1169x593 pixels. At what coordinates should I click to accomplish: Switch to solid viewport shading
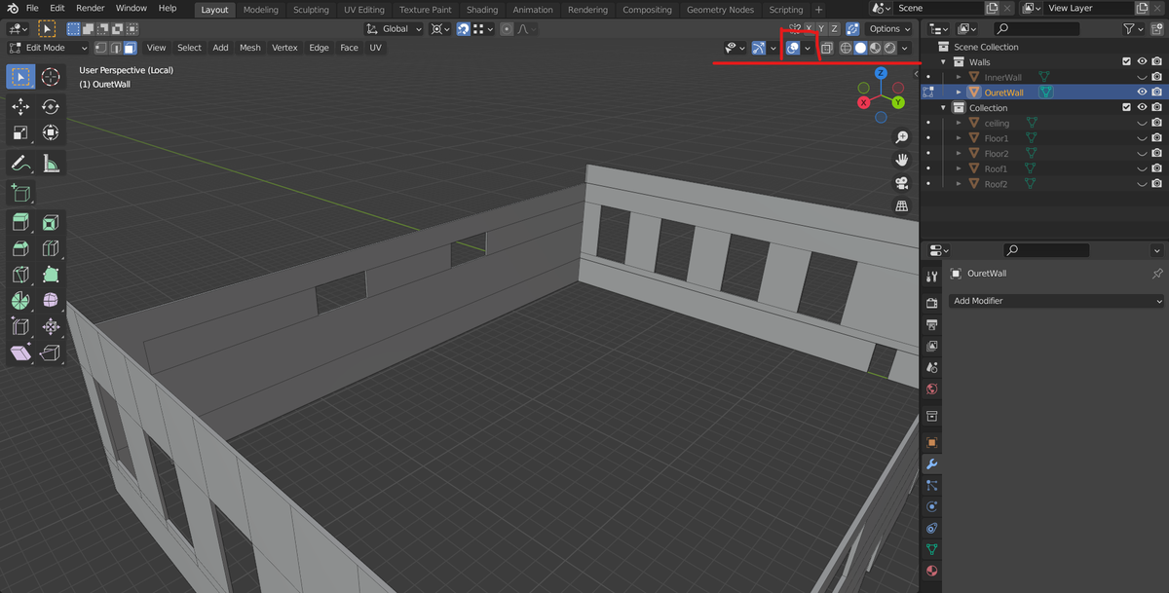coord(860,48)
